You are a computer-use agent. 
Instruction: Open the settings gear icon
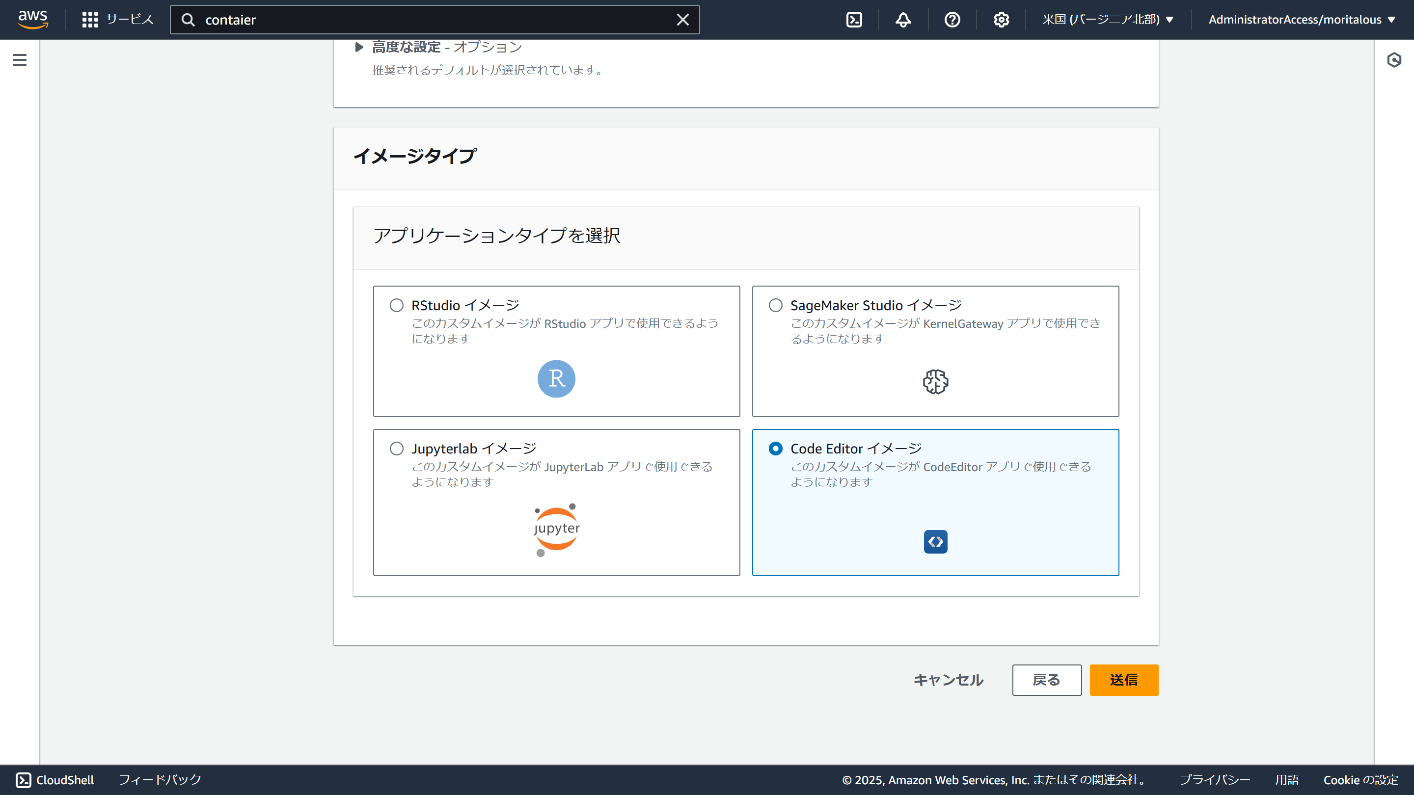1001,19
